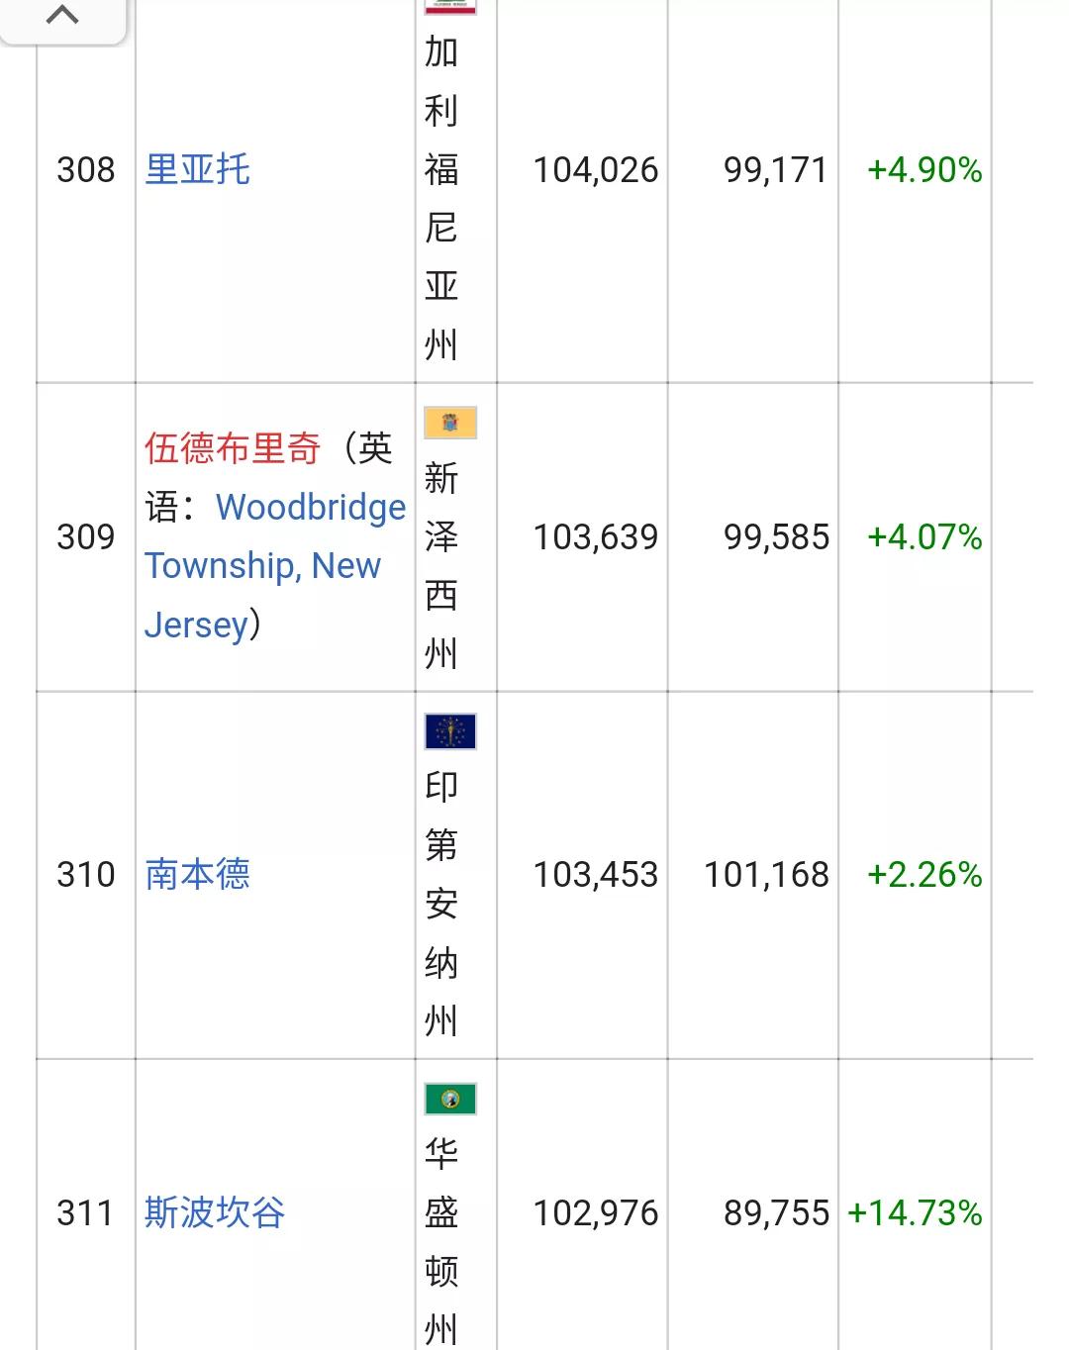Select rank number 310
The height and width of the screenshot is (1350, 1069).
pyautogui.click(x=86, y=875)
